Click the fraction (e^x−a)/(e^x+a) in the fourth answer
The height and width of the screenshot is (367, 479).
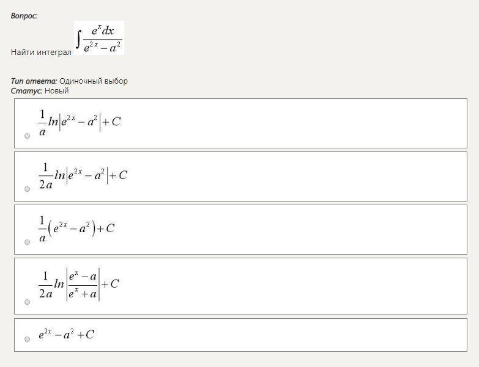83,285
